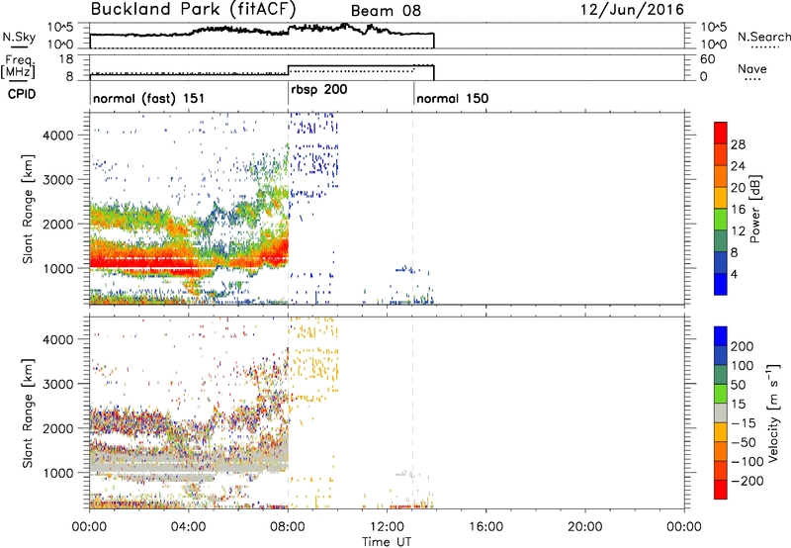The height and width of the screenshot is (548, 791).
Task: Pick the yellow-orange segment beside 16 on the Power colorbar
Action: tap(721, 197)
